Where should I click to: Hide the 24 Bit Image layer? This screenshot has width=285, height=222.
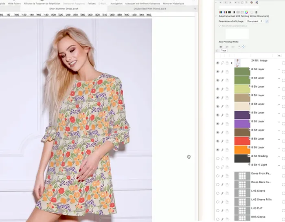point(218,63)
